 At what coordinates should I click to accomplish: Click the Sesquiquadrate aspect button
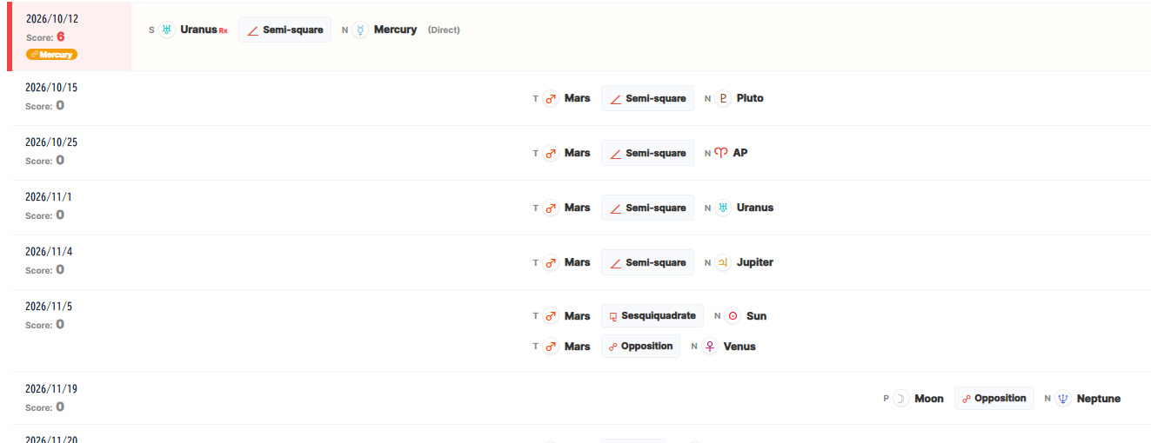[x=652, y=316]
